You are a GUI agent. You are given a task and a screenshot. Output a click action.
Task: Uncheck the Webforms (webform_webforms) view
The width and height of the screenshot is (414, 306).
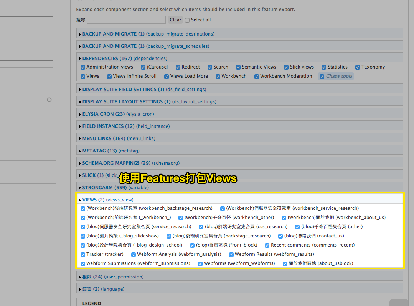(200, 264)
